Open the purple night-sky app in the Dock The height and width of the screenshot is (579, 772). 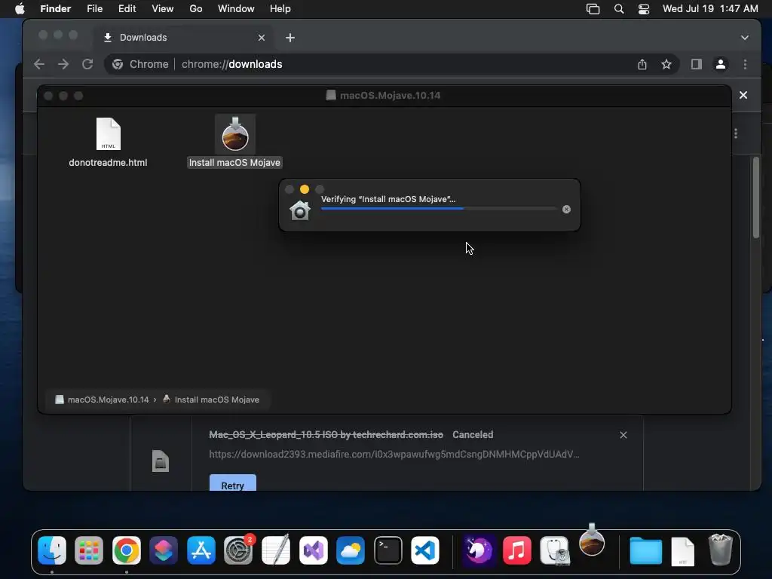pos(479,550)
